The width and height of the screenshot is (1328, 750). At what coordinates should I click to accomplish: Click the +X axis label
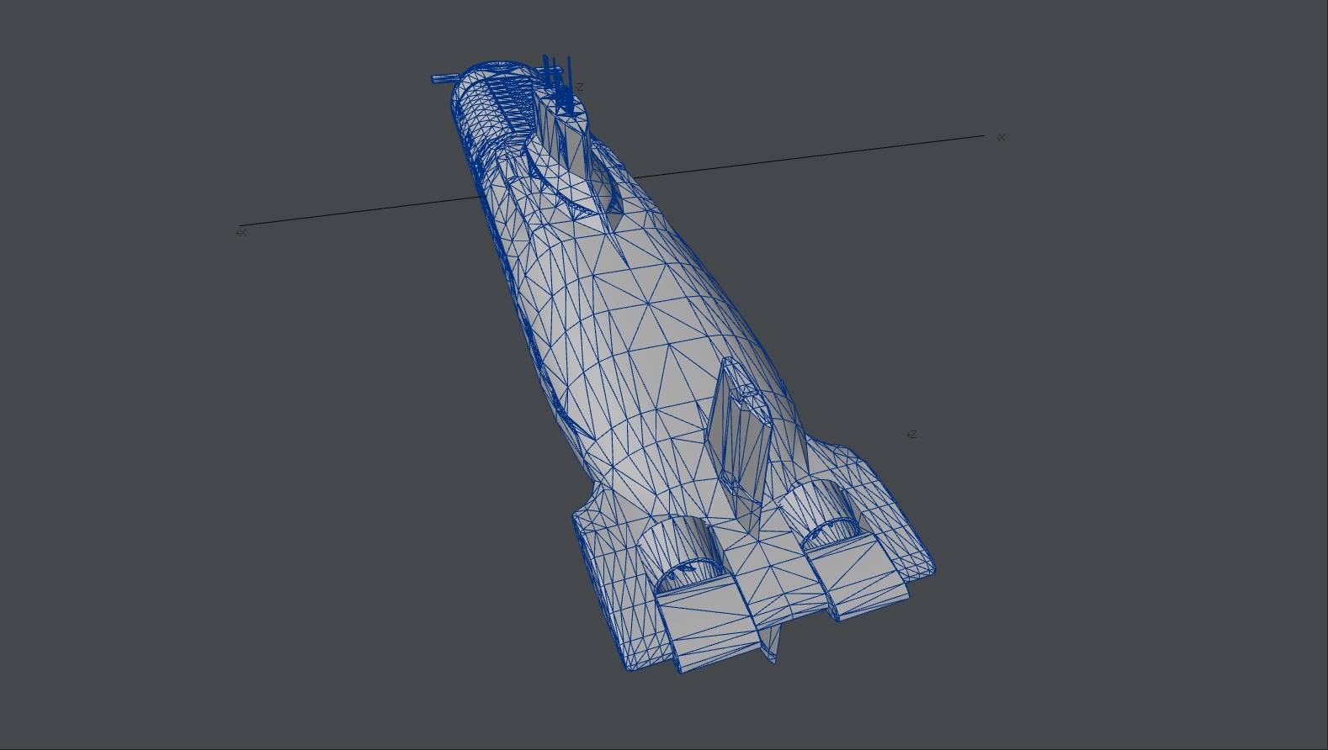point(242,232)
